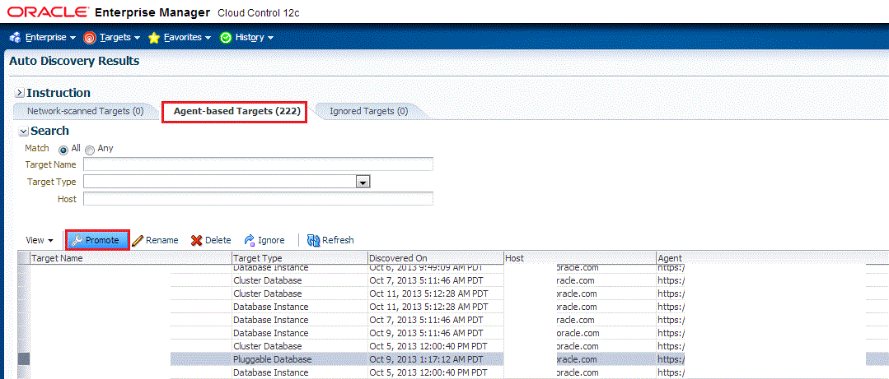Viewport: 889px width, 379px height.
Task: Sort by Target Type column header
Action: 300,258
